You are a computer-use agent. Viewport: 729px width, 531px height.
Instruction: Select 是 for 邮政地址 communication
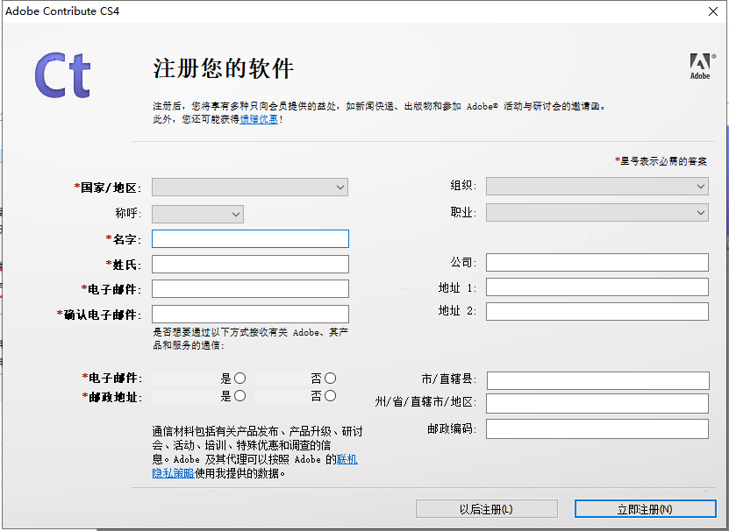(x=239, y=396)
